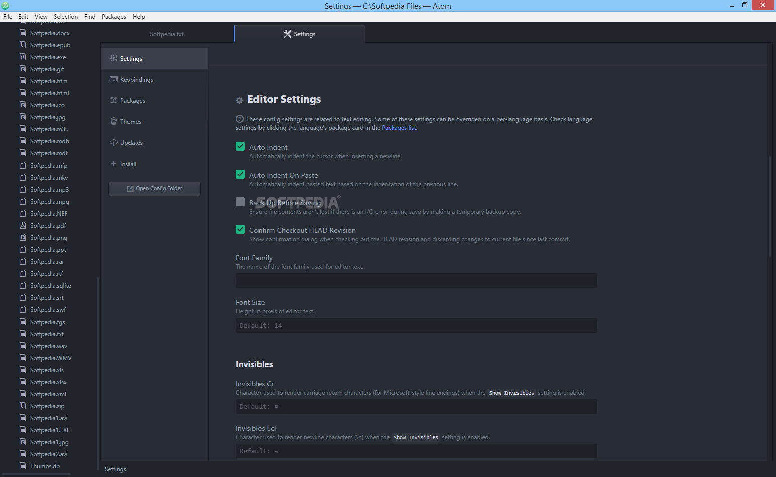Click the file icon beside Softpedia.exe

[23, 57]
